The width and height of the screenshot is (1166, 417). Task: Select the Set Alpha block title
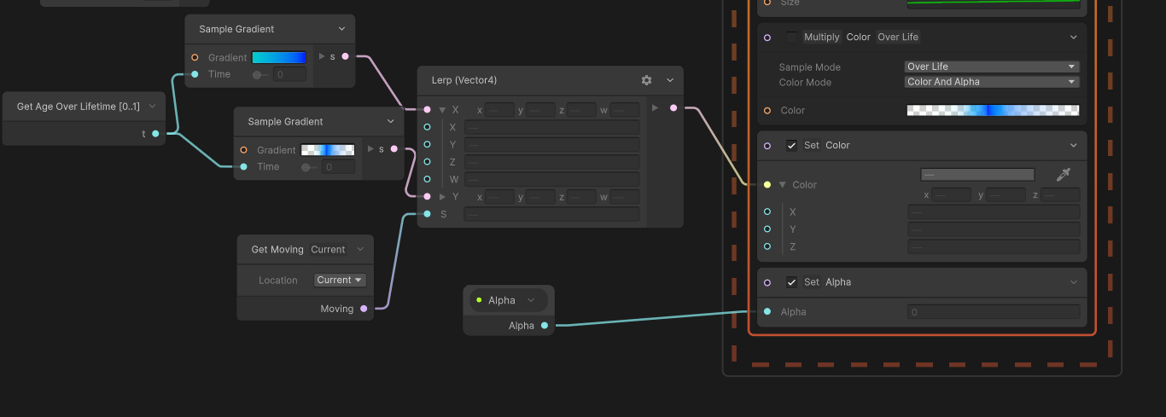click(827, 282)
